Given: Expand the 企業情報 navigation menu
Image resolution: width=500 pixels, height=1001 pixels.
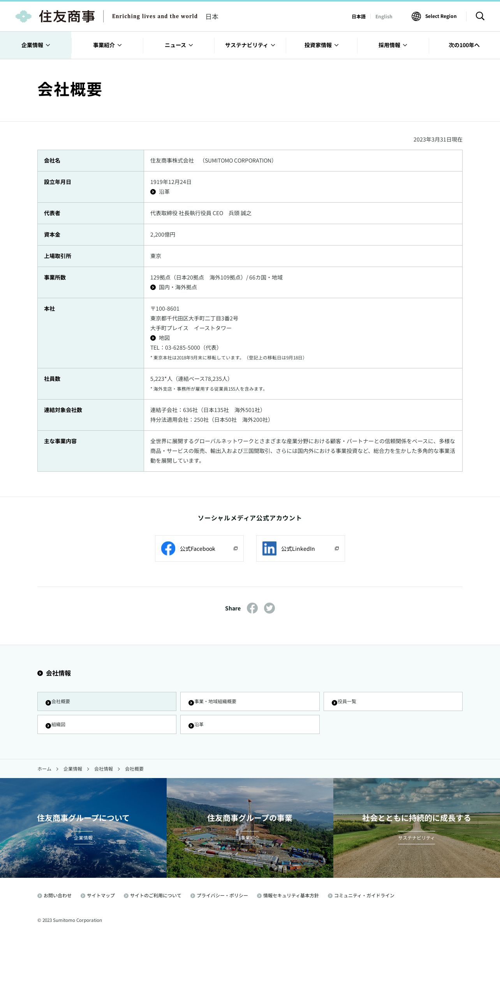Looking at the screenshot, I should [36, 45].
